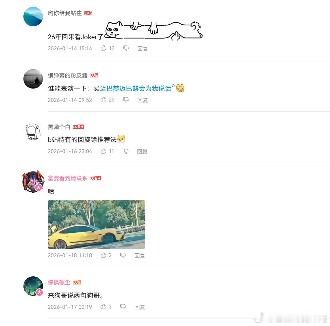The width and height of the screenshot is (330, 326).
Task: Open the yellow sports car image
Action: tap(96, 224)
